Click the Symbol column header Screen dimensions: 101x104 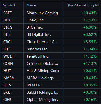click(x=9, y=5)
